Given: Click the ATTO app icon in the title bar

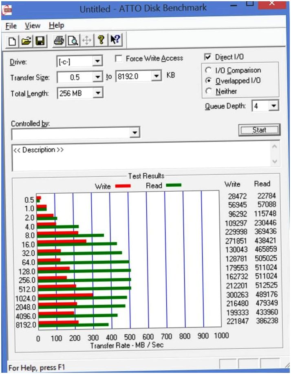Looking at the screenshot, I should point(7,10).
